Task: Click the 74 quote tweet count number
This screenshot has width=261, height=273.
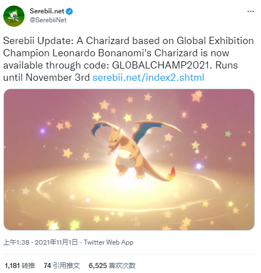Action: pos(47,266)
